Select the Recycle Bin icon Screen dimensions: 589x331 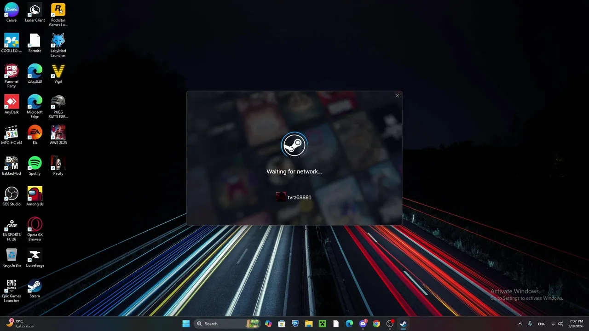pos(12,257)
